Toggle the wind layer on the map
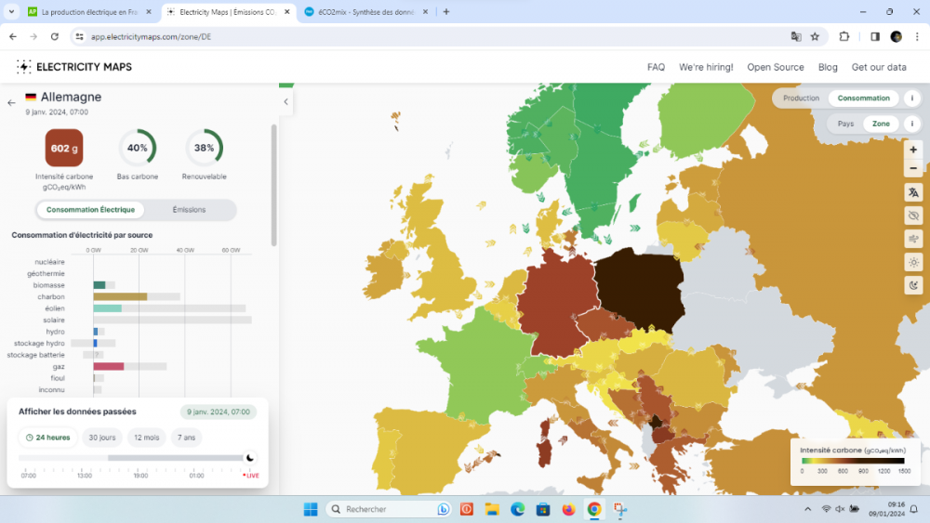 913,239
